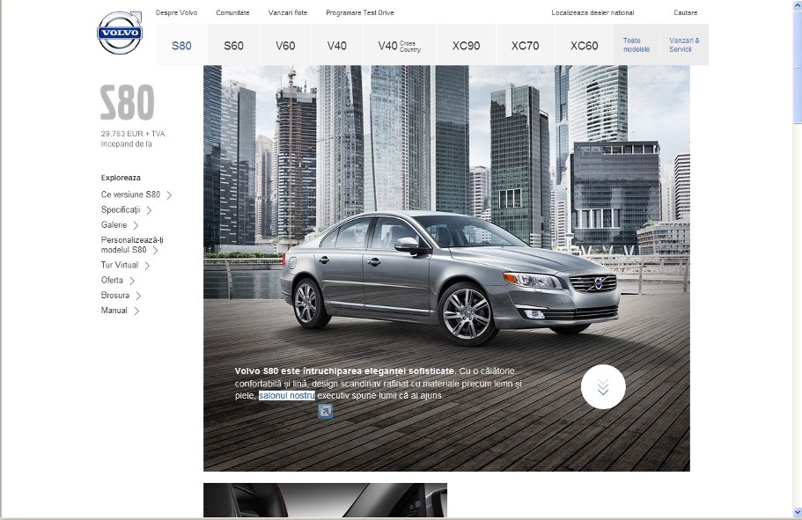Screen dimensions: 802x520
Task: Select the S80 model tab
Action: pyautogui.click(x=181, y=46)
